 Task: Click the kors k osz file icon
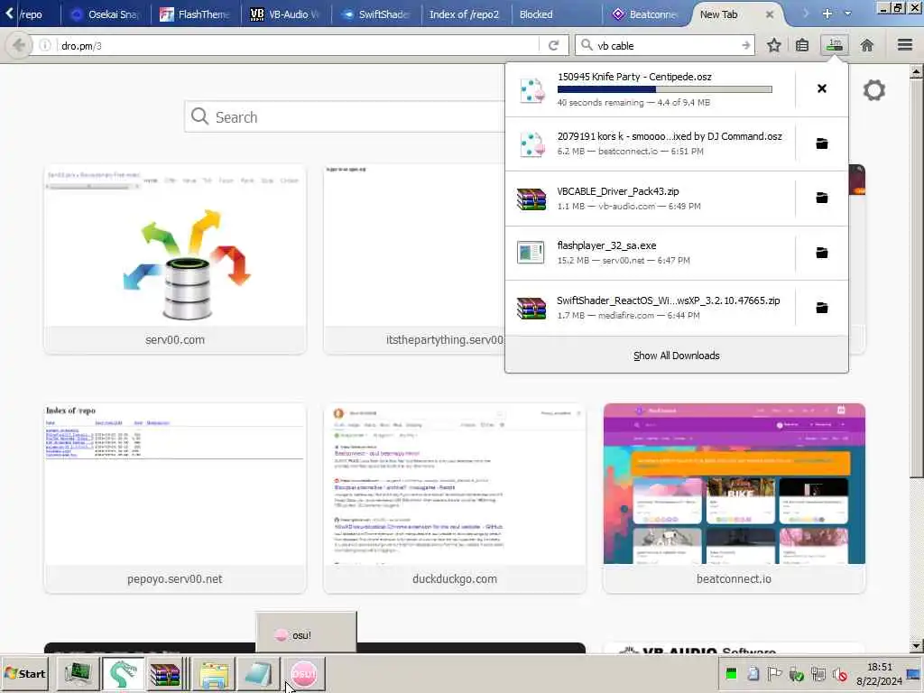click(531, 143)
